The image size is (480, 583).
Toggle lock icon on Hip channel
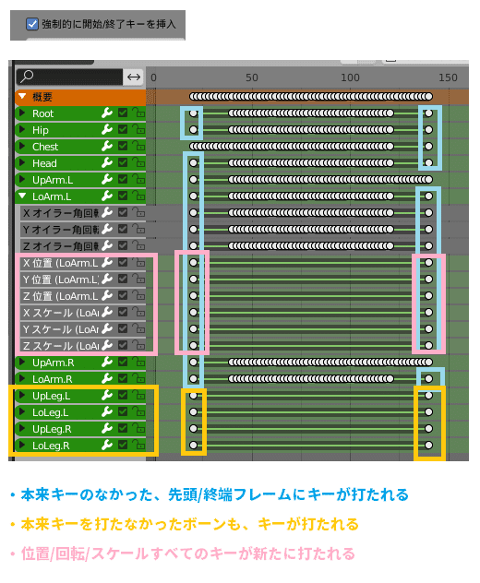click(x=138, y=129)
